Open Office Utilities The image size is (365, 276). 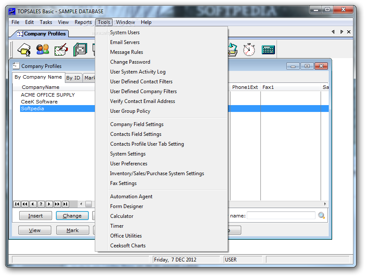click(161, 236)
